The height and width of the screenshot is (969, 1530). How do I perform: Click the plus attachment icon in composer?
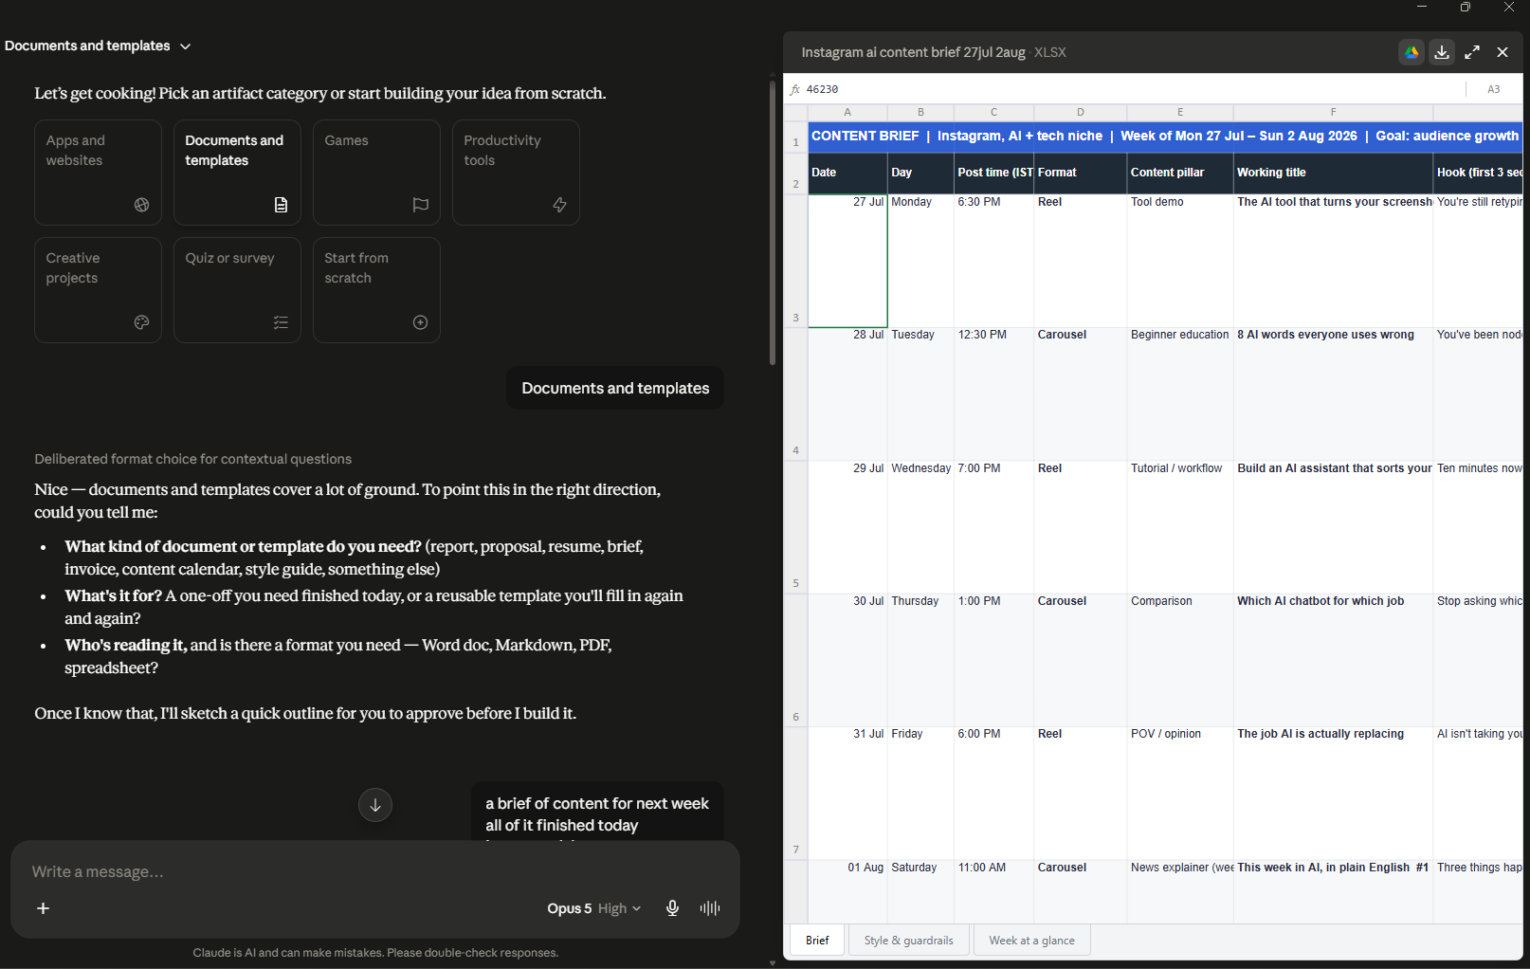pyautogui.click(x=43, y=908)
